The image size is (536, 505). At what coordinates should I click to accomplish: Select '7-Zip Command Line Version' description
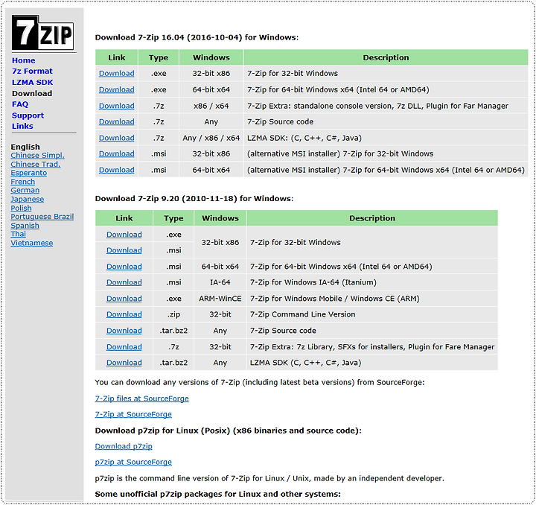pos(302,314)
